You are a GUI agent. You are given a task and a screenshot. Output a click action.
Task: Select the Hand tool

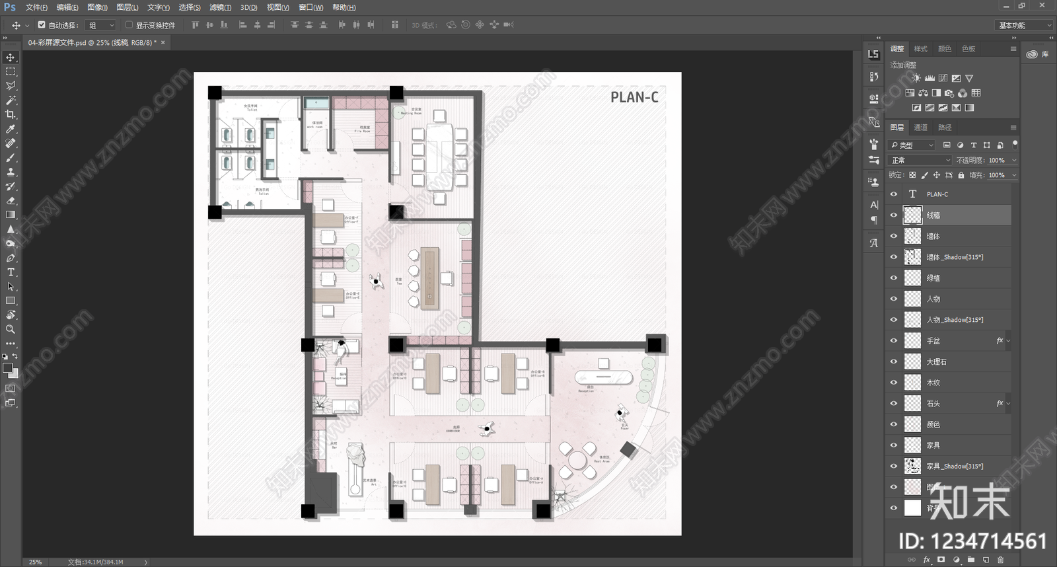click(x=11, y=315)
